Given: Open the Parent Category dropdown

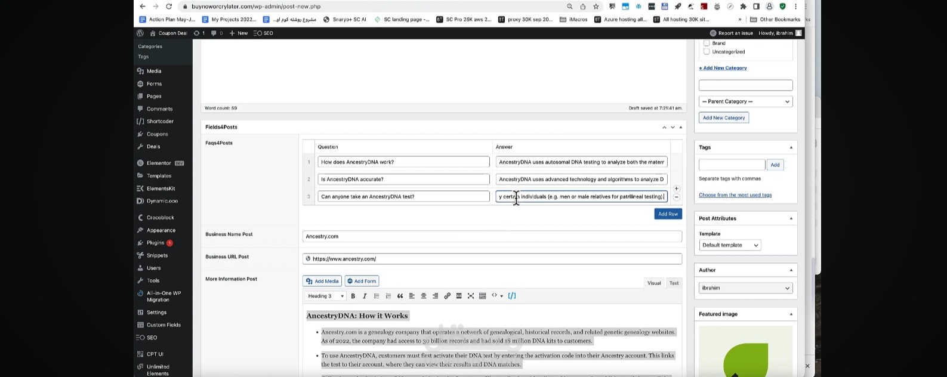Looking at the screenshot, I should point(745,102).
